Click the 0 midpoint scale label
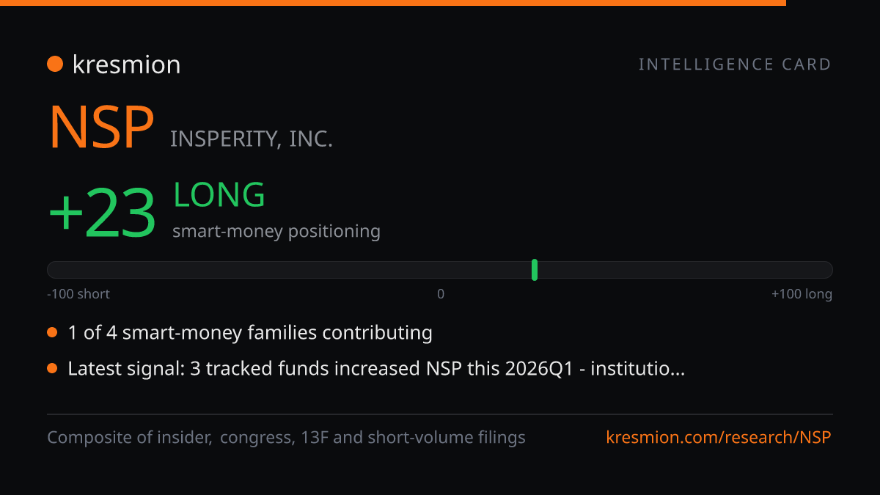Image resolution: width=880 pixels, height=495 pixels. coord(441,294)
